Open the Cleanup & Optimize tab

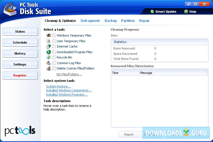60,21
